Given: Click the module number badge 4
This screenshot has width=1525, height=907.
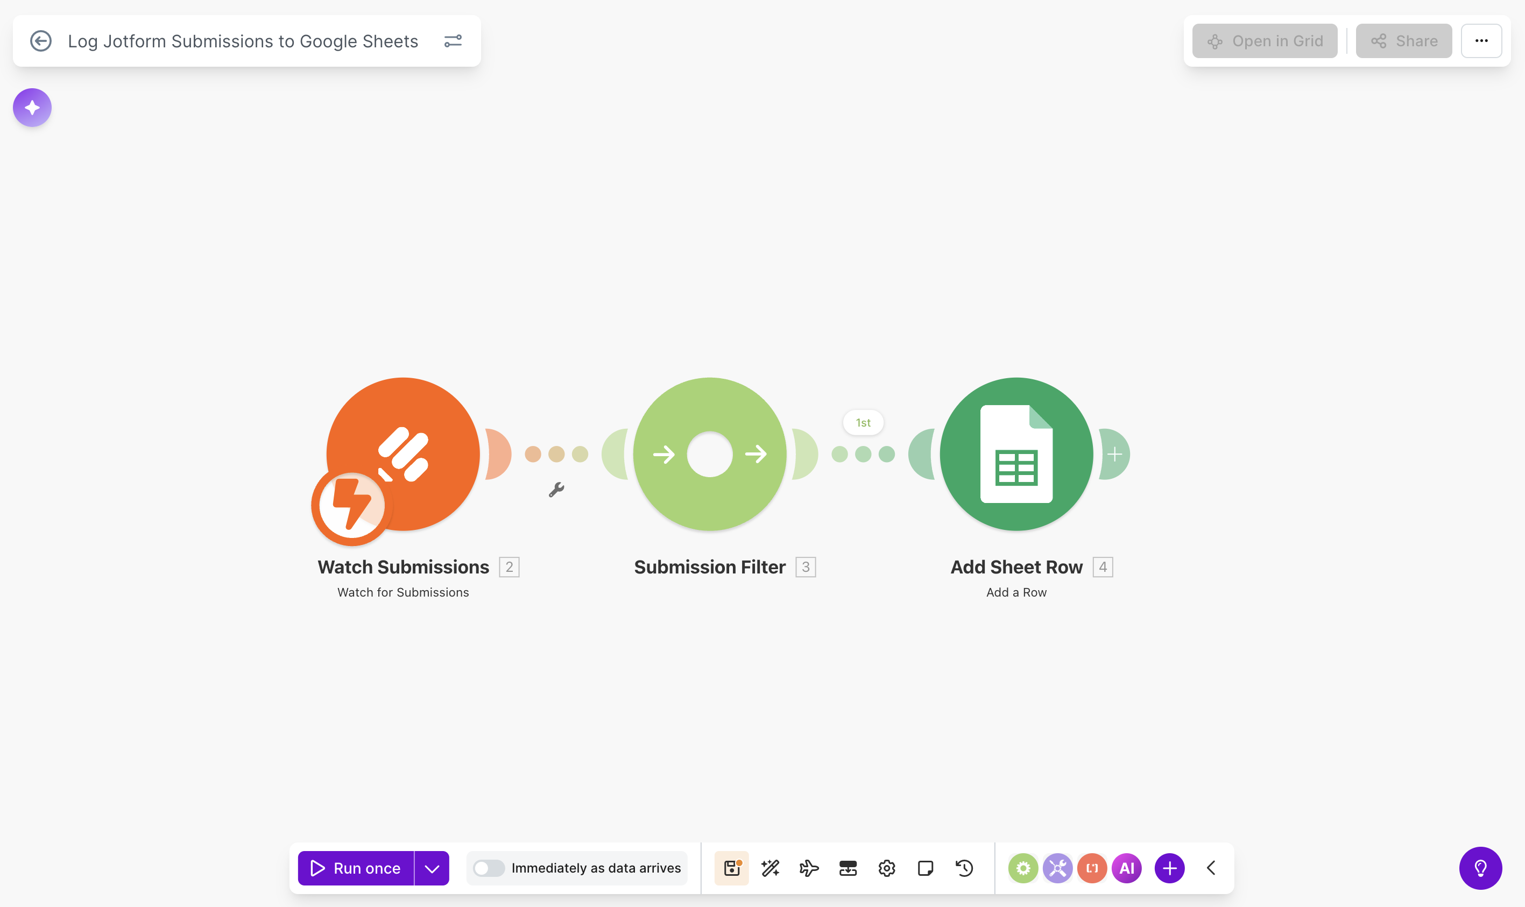Looking at the screenshot, I should click(x=1103, y=566).
